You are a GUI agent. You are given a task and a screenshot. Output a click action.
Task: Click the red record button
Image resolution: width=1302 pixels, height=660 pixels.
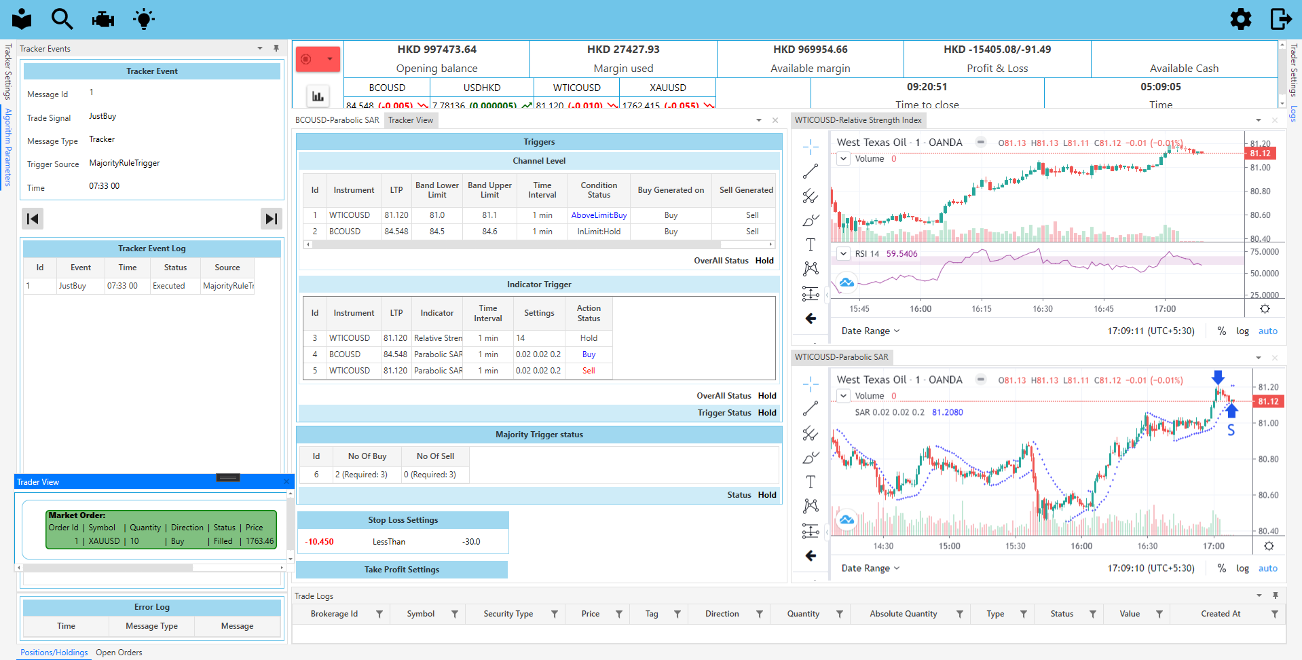pos(306,59)
